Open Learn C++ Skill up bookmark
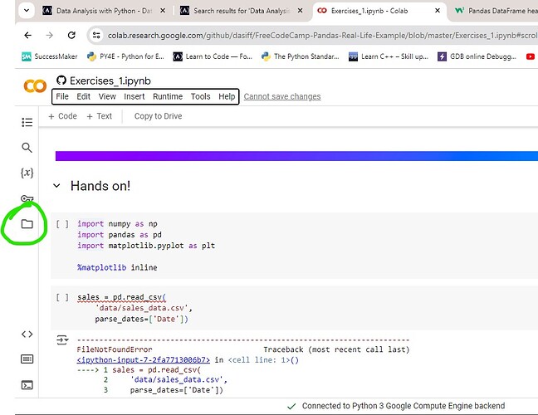The image size is (538, 415). click(389, 56)
